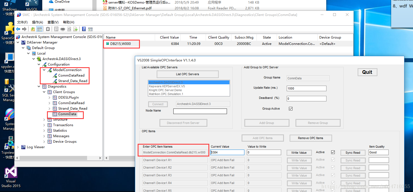Click right arrow of tree pane horizontal scrollbar

coord(100,158)
